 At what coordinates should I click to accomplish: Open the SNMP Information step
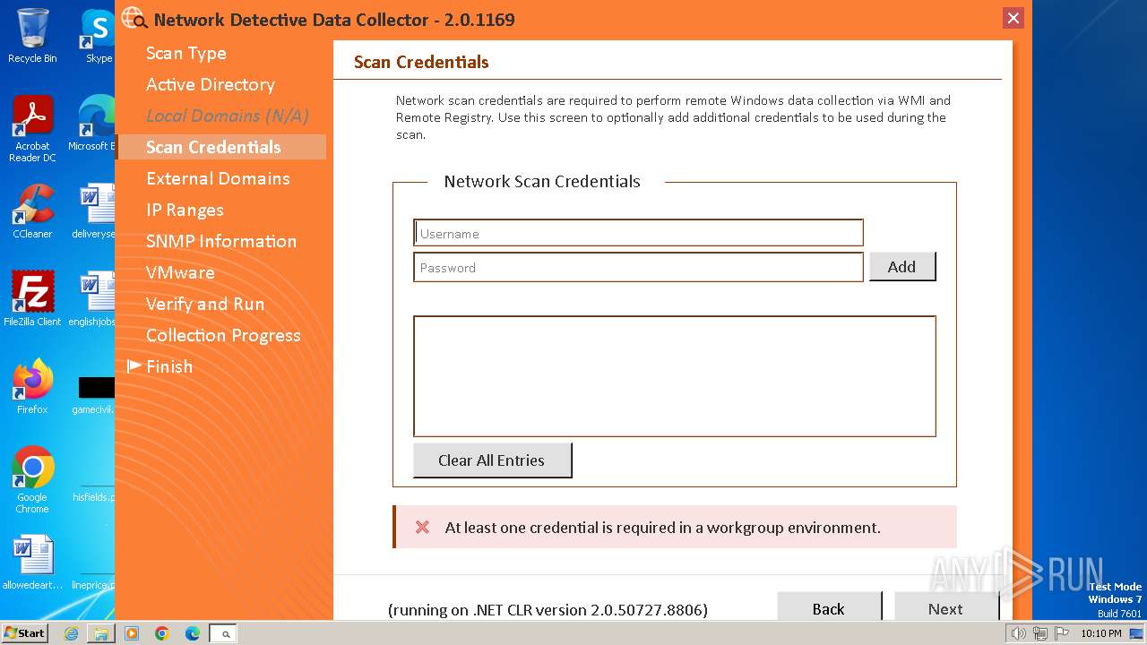coord(221,241)
